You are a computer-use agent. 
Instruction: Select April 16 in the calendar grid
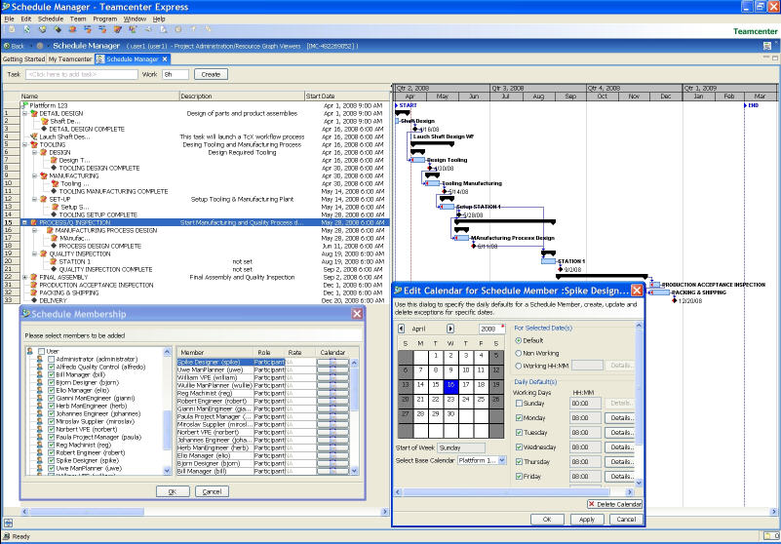click(450, 385)
